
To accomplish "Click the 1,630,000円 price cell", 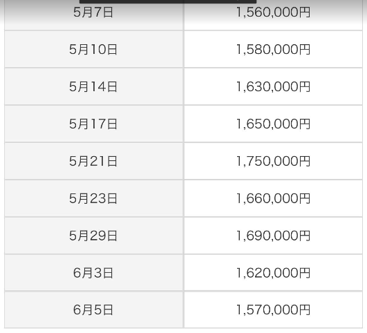I will 273,86.
